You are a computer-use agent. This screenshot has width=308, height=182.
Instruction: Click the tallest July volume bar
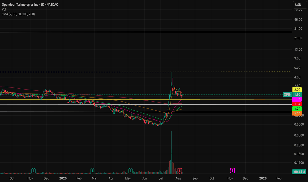(x=171, y=152)
